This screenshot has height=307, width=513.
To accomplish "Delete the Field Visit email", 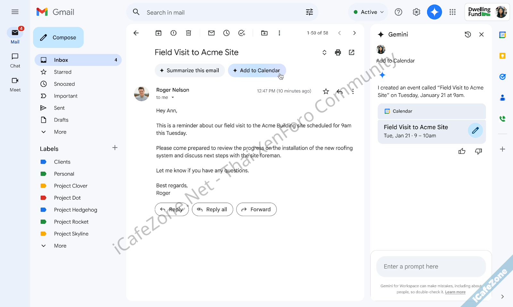I will tap(188, 33).
